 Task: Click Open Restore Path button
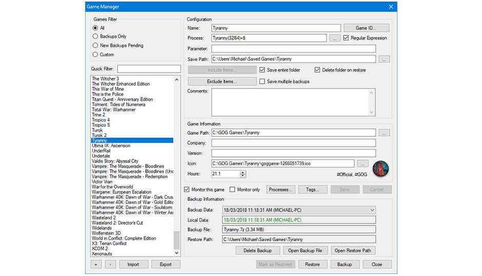pyautogui.click(x=353, y=250)
